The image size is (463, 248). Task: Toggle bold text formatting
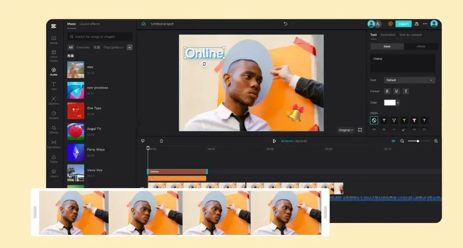pos(387,91)
